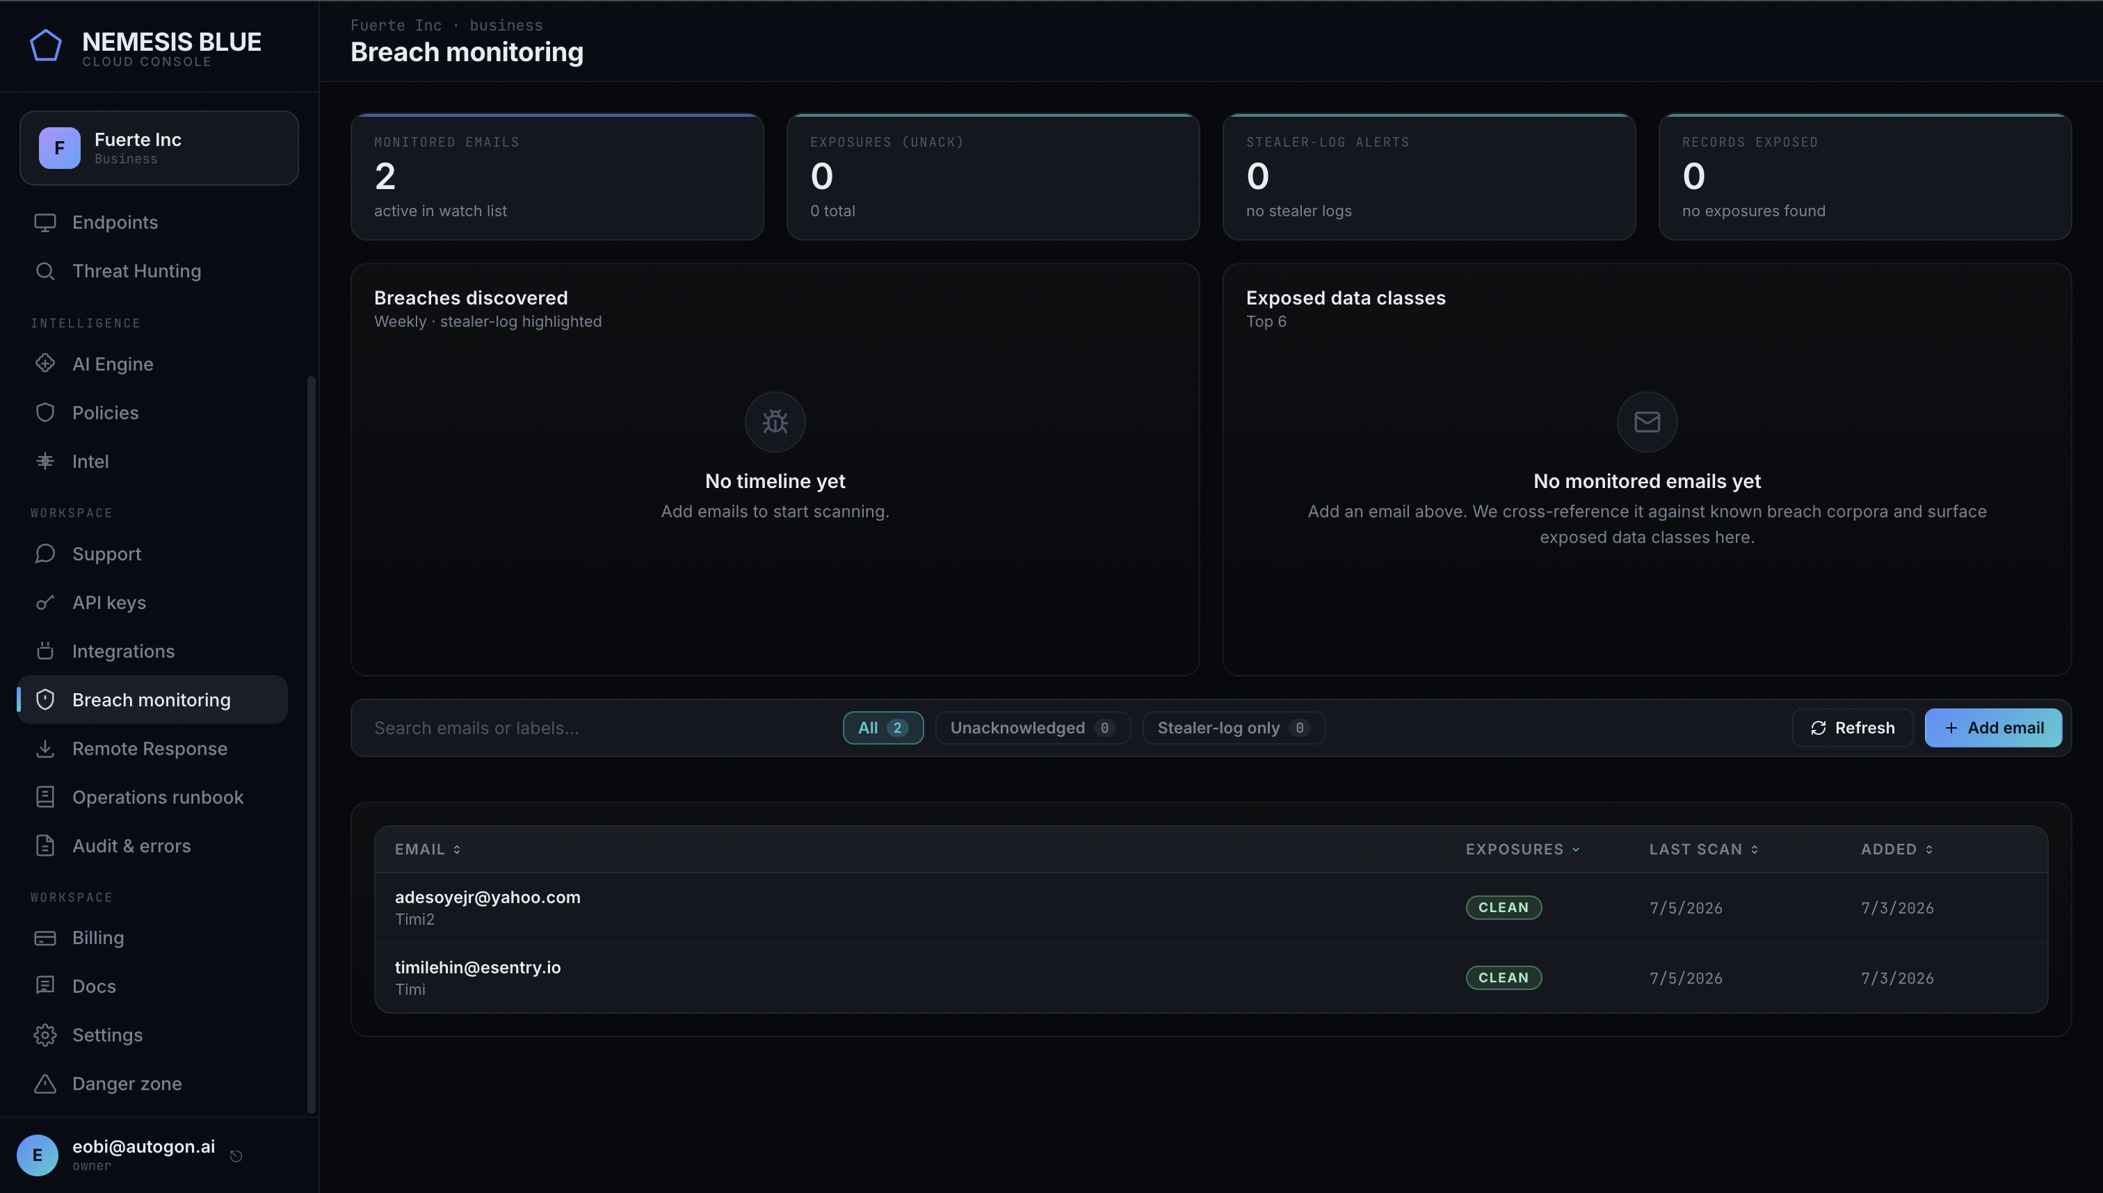Open Audit & errors menu item
The height and width of the screenshot is (1193, 2103).
[152, 845]
